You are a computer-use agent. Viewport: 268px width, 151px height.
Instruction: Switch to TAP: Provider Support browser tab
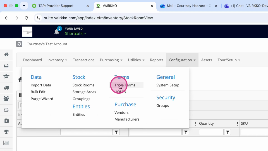pos(56,6)
